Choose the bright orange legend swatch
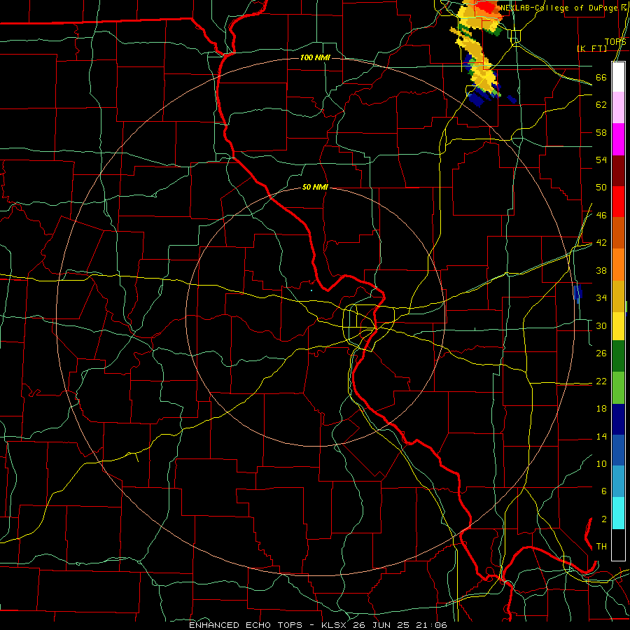630x630 pixels. click(x=618, y=265)
